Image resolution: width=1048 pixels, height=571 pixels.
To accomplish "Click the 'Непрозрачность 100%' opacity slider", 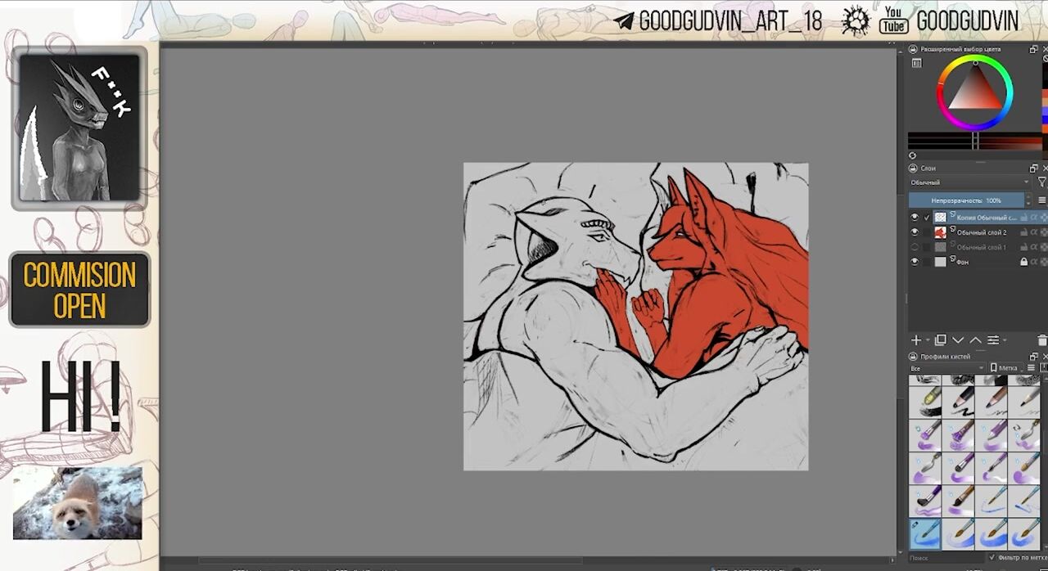I will click(x=966, y=200).
